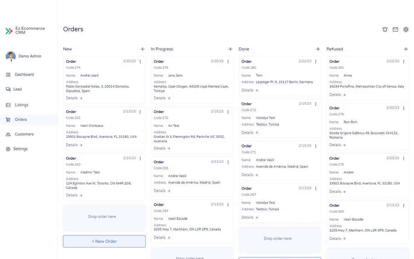Viewport: 414px width, 259px height.
Task: Click the drop zone under New column
Action: 104,218
